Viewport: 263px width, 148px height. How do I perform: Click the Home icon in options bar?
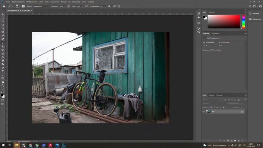(4, 6)
